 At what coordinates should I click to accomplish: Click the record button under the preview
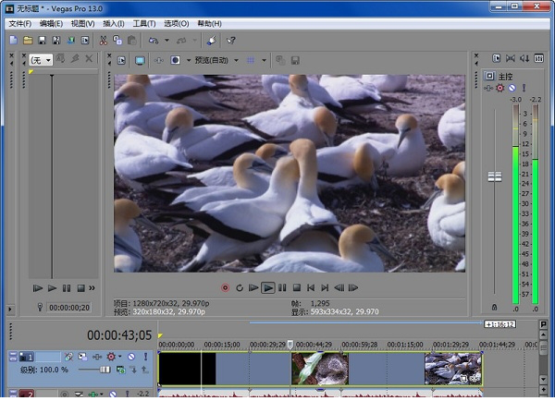tap(225, 288)
